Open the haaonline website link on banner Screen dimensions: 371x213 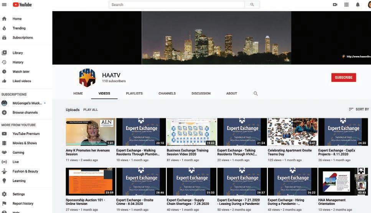(356, 56)
